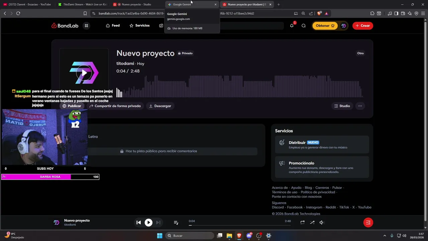Open the red playlist panel button
428x241 pixels.
coord(368,222)
